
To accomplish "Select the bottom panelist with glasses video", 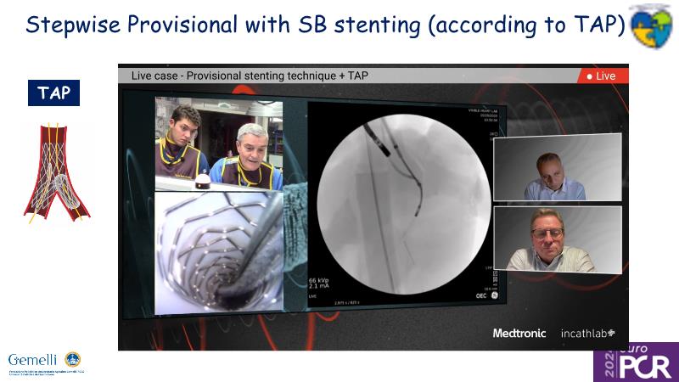I will click(x=557, y=239).
